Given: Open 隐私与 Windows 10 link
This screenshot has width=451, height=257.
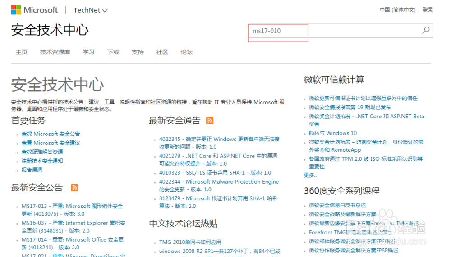Looking at the screenshot, I should (333, 133).
